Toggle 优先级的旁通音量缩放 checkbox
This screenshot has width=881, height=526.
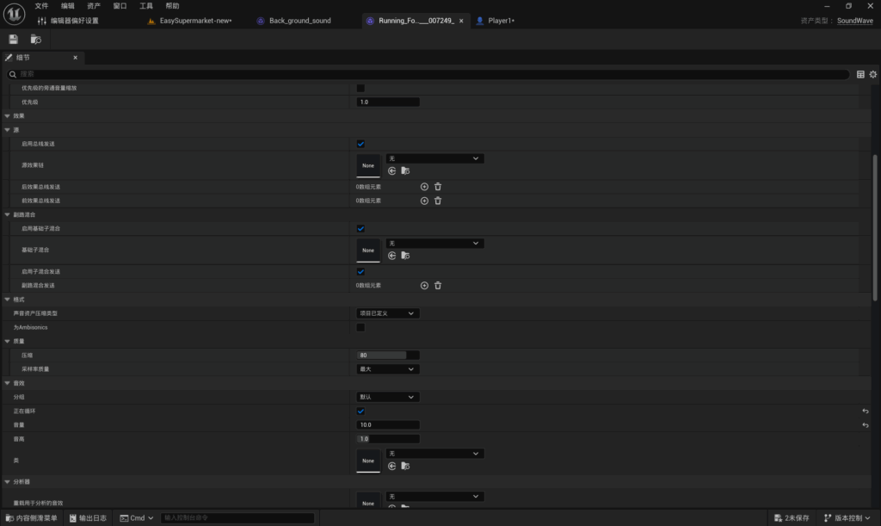click(x=360, y=88)
